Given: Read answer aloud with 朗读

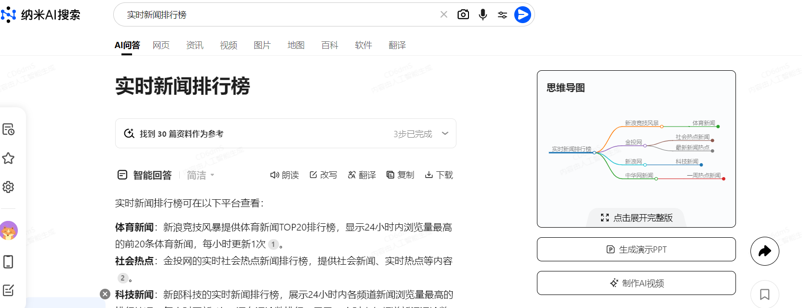Looking at the screenshot, I should pos(284,175).
